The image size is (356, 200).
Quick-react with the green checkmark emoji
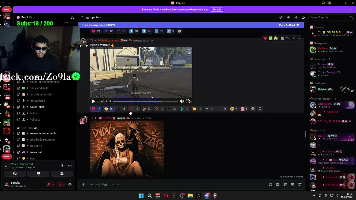[x=270, y=38]
